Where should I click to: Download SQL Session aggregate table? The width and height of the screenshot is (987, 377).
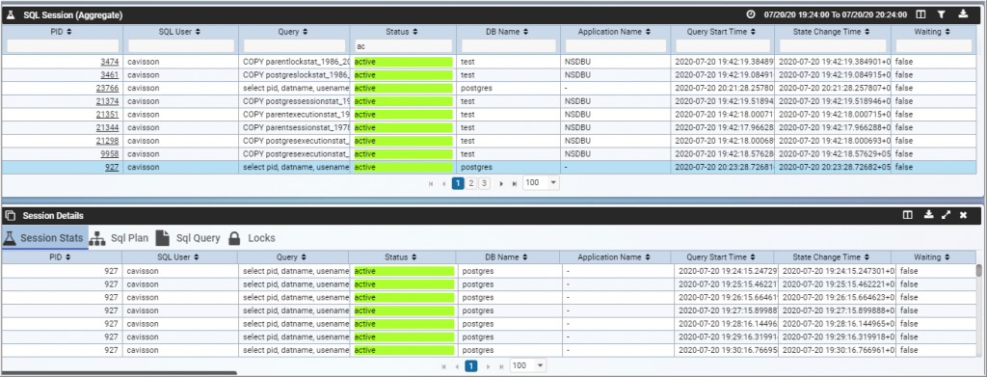pyautogui.click(x=963, y=13)
